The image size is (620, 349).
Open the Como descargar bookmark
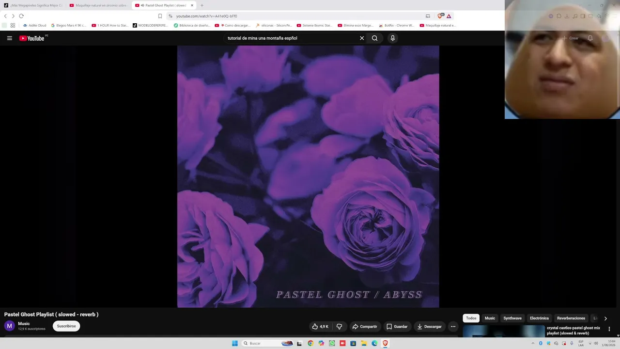point(232,25)
